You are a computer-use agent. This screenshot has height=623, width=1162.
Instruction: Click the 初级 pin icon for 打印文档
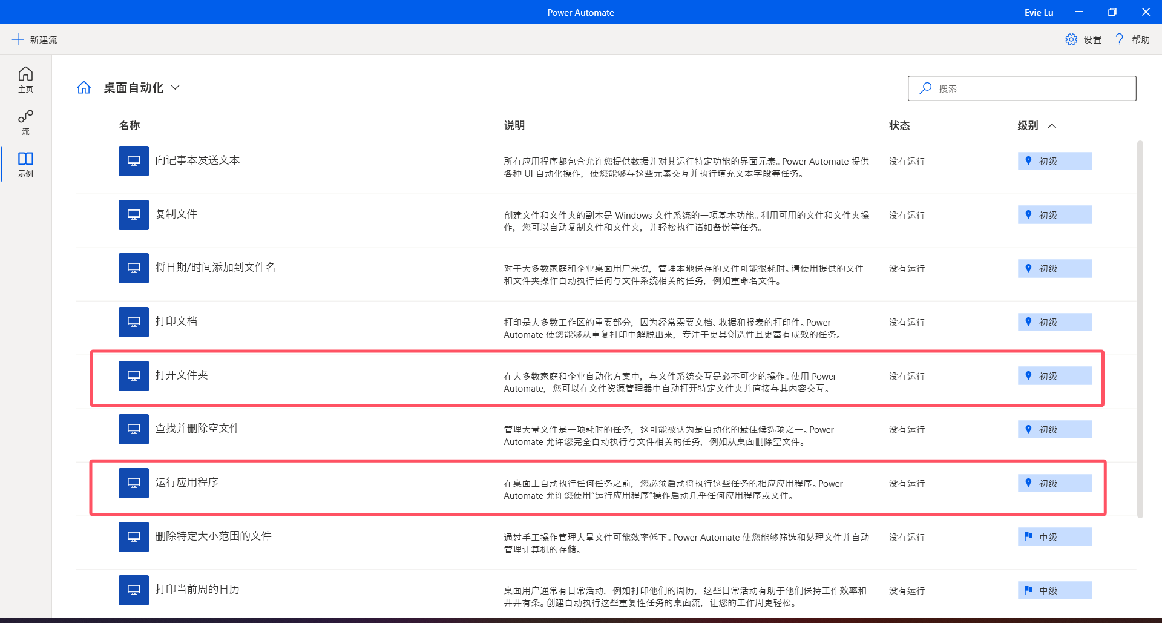click(x=1028, y=322)
